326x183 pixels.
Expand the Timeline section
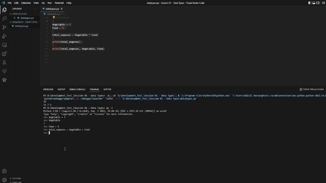tap(16, 182)
